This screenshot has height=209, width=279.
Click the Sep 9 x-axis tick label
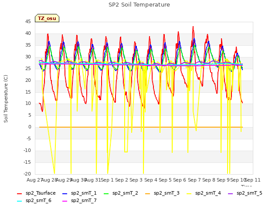223,180
